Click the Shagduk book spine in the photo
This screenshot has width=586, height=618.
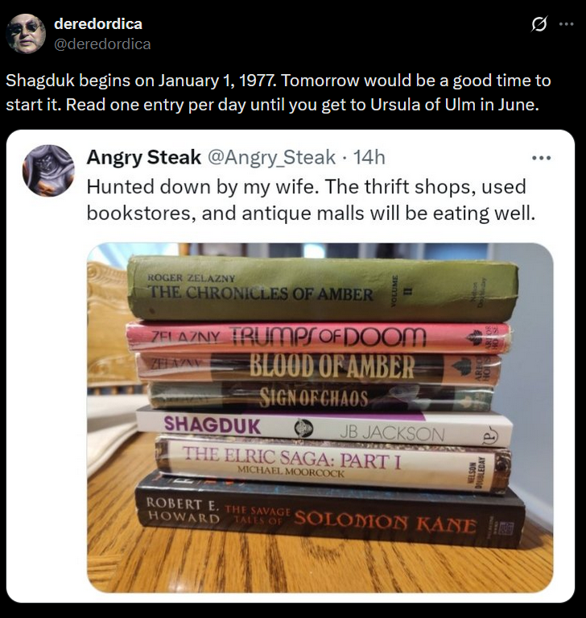324,429
